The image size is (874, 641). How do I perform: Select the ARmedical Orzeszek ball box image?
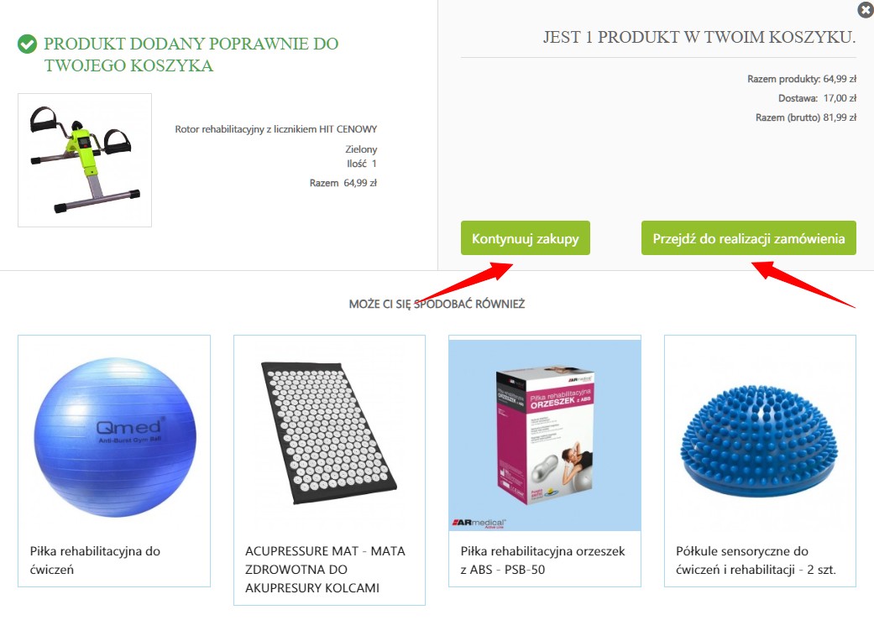pos(545,435)
